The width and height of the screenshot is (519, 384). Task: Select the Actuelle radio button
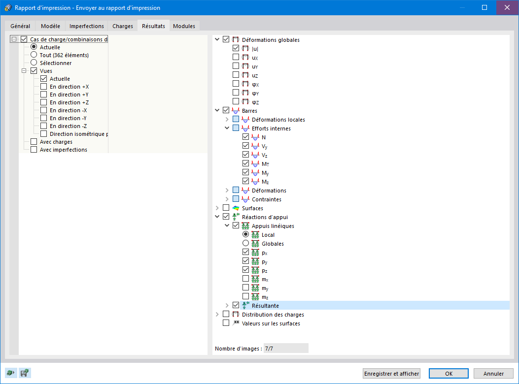click(x=34, y=47)
